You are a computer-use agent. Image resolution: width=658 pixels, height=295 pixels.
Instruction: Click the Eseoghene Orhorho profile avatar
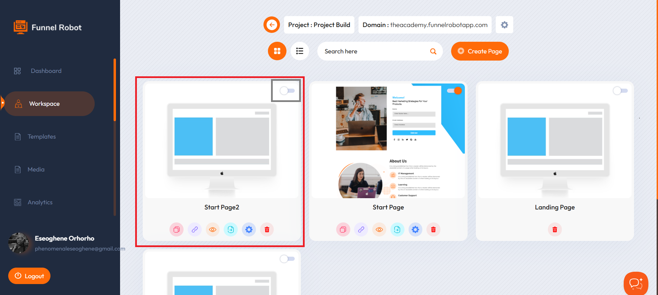coord(19,243)
